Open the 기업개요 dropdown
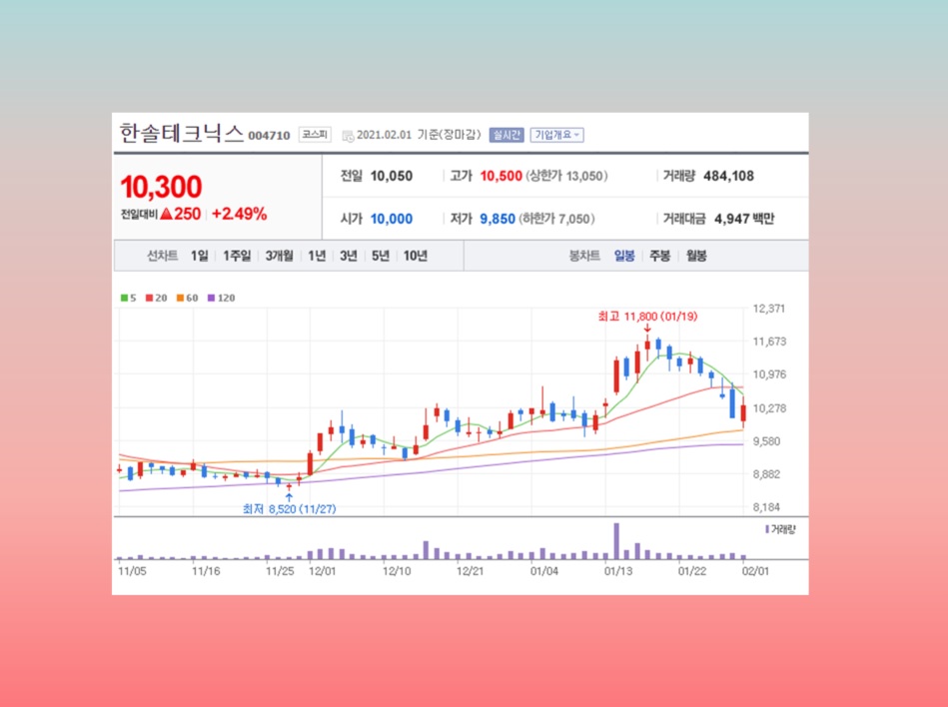This screenshot has height=707, width=948. (556, 136)
